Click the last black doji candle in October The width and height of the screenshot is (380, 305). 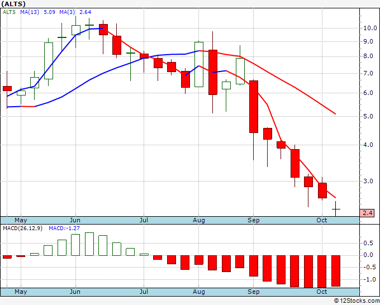(336, 208)
